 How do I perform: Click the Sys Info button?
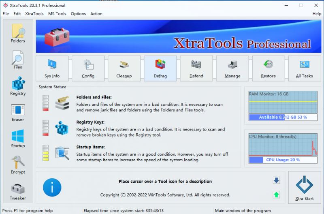(52, 68)
